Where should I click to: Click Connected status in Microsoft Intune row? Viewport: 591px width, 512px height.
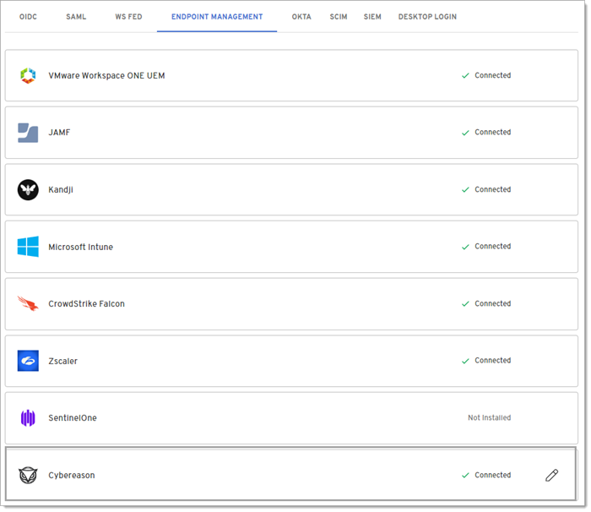click(x=492, y=247)
